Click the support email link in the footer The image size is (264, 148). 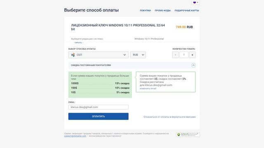[x=75, y=136]
